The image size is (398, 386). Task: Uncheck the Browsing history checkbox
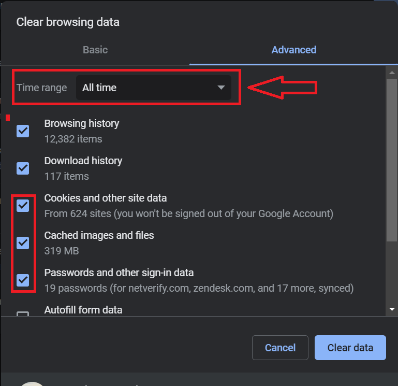click(23, 131)
